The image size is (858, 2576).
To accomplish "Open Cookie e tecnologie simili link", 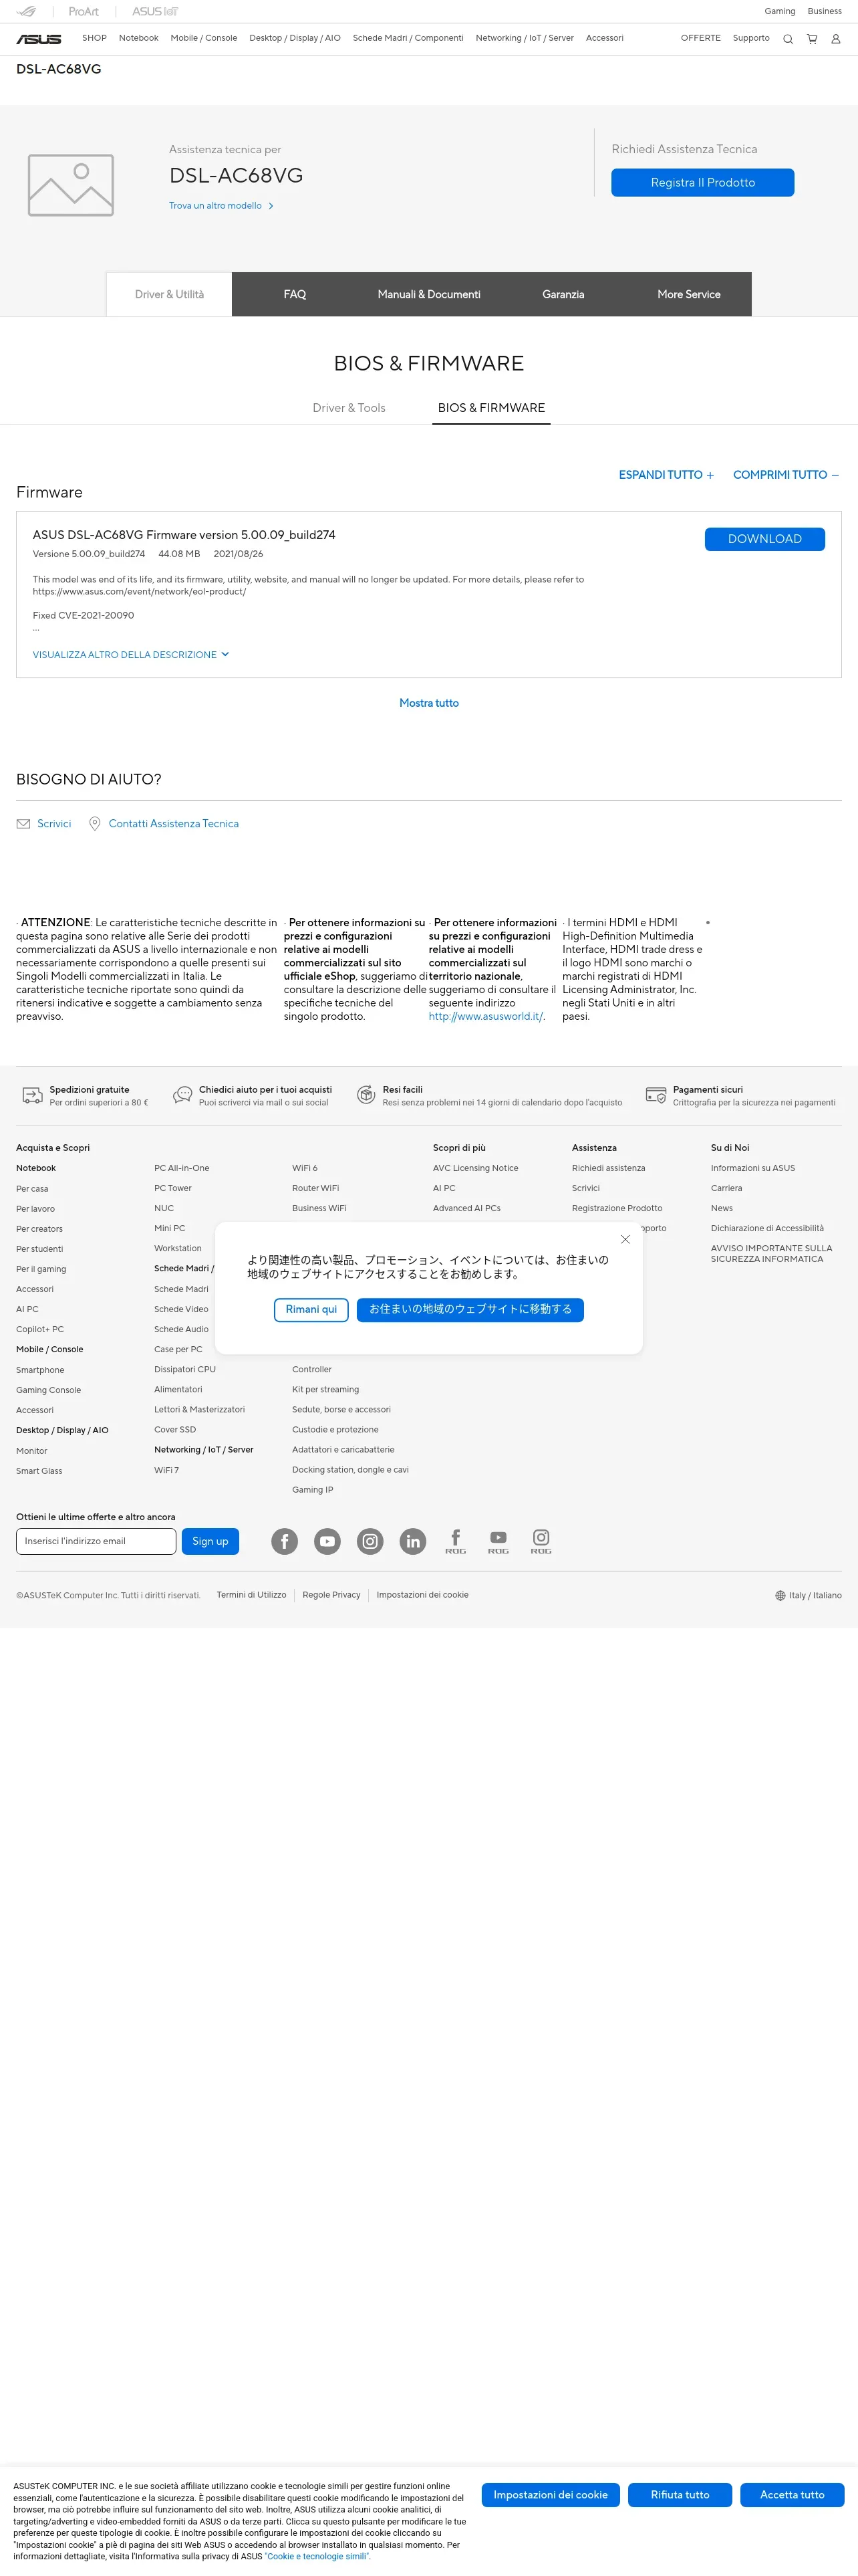I will coord(317,2556).
